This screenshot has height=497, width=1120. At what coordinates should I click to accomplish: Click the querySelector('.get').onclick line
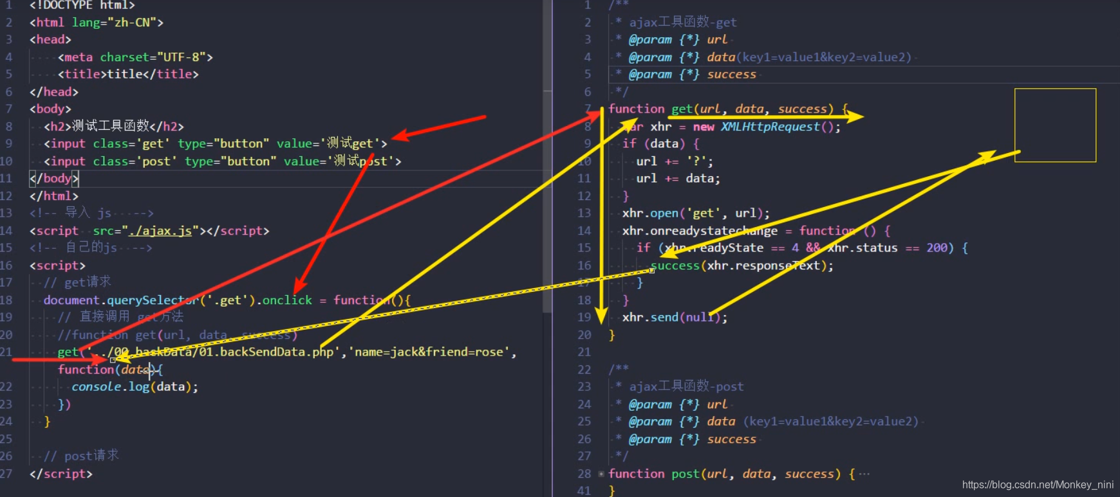[227, 300]
